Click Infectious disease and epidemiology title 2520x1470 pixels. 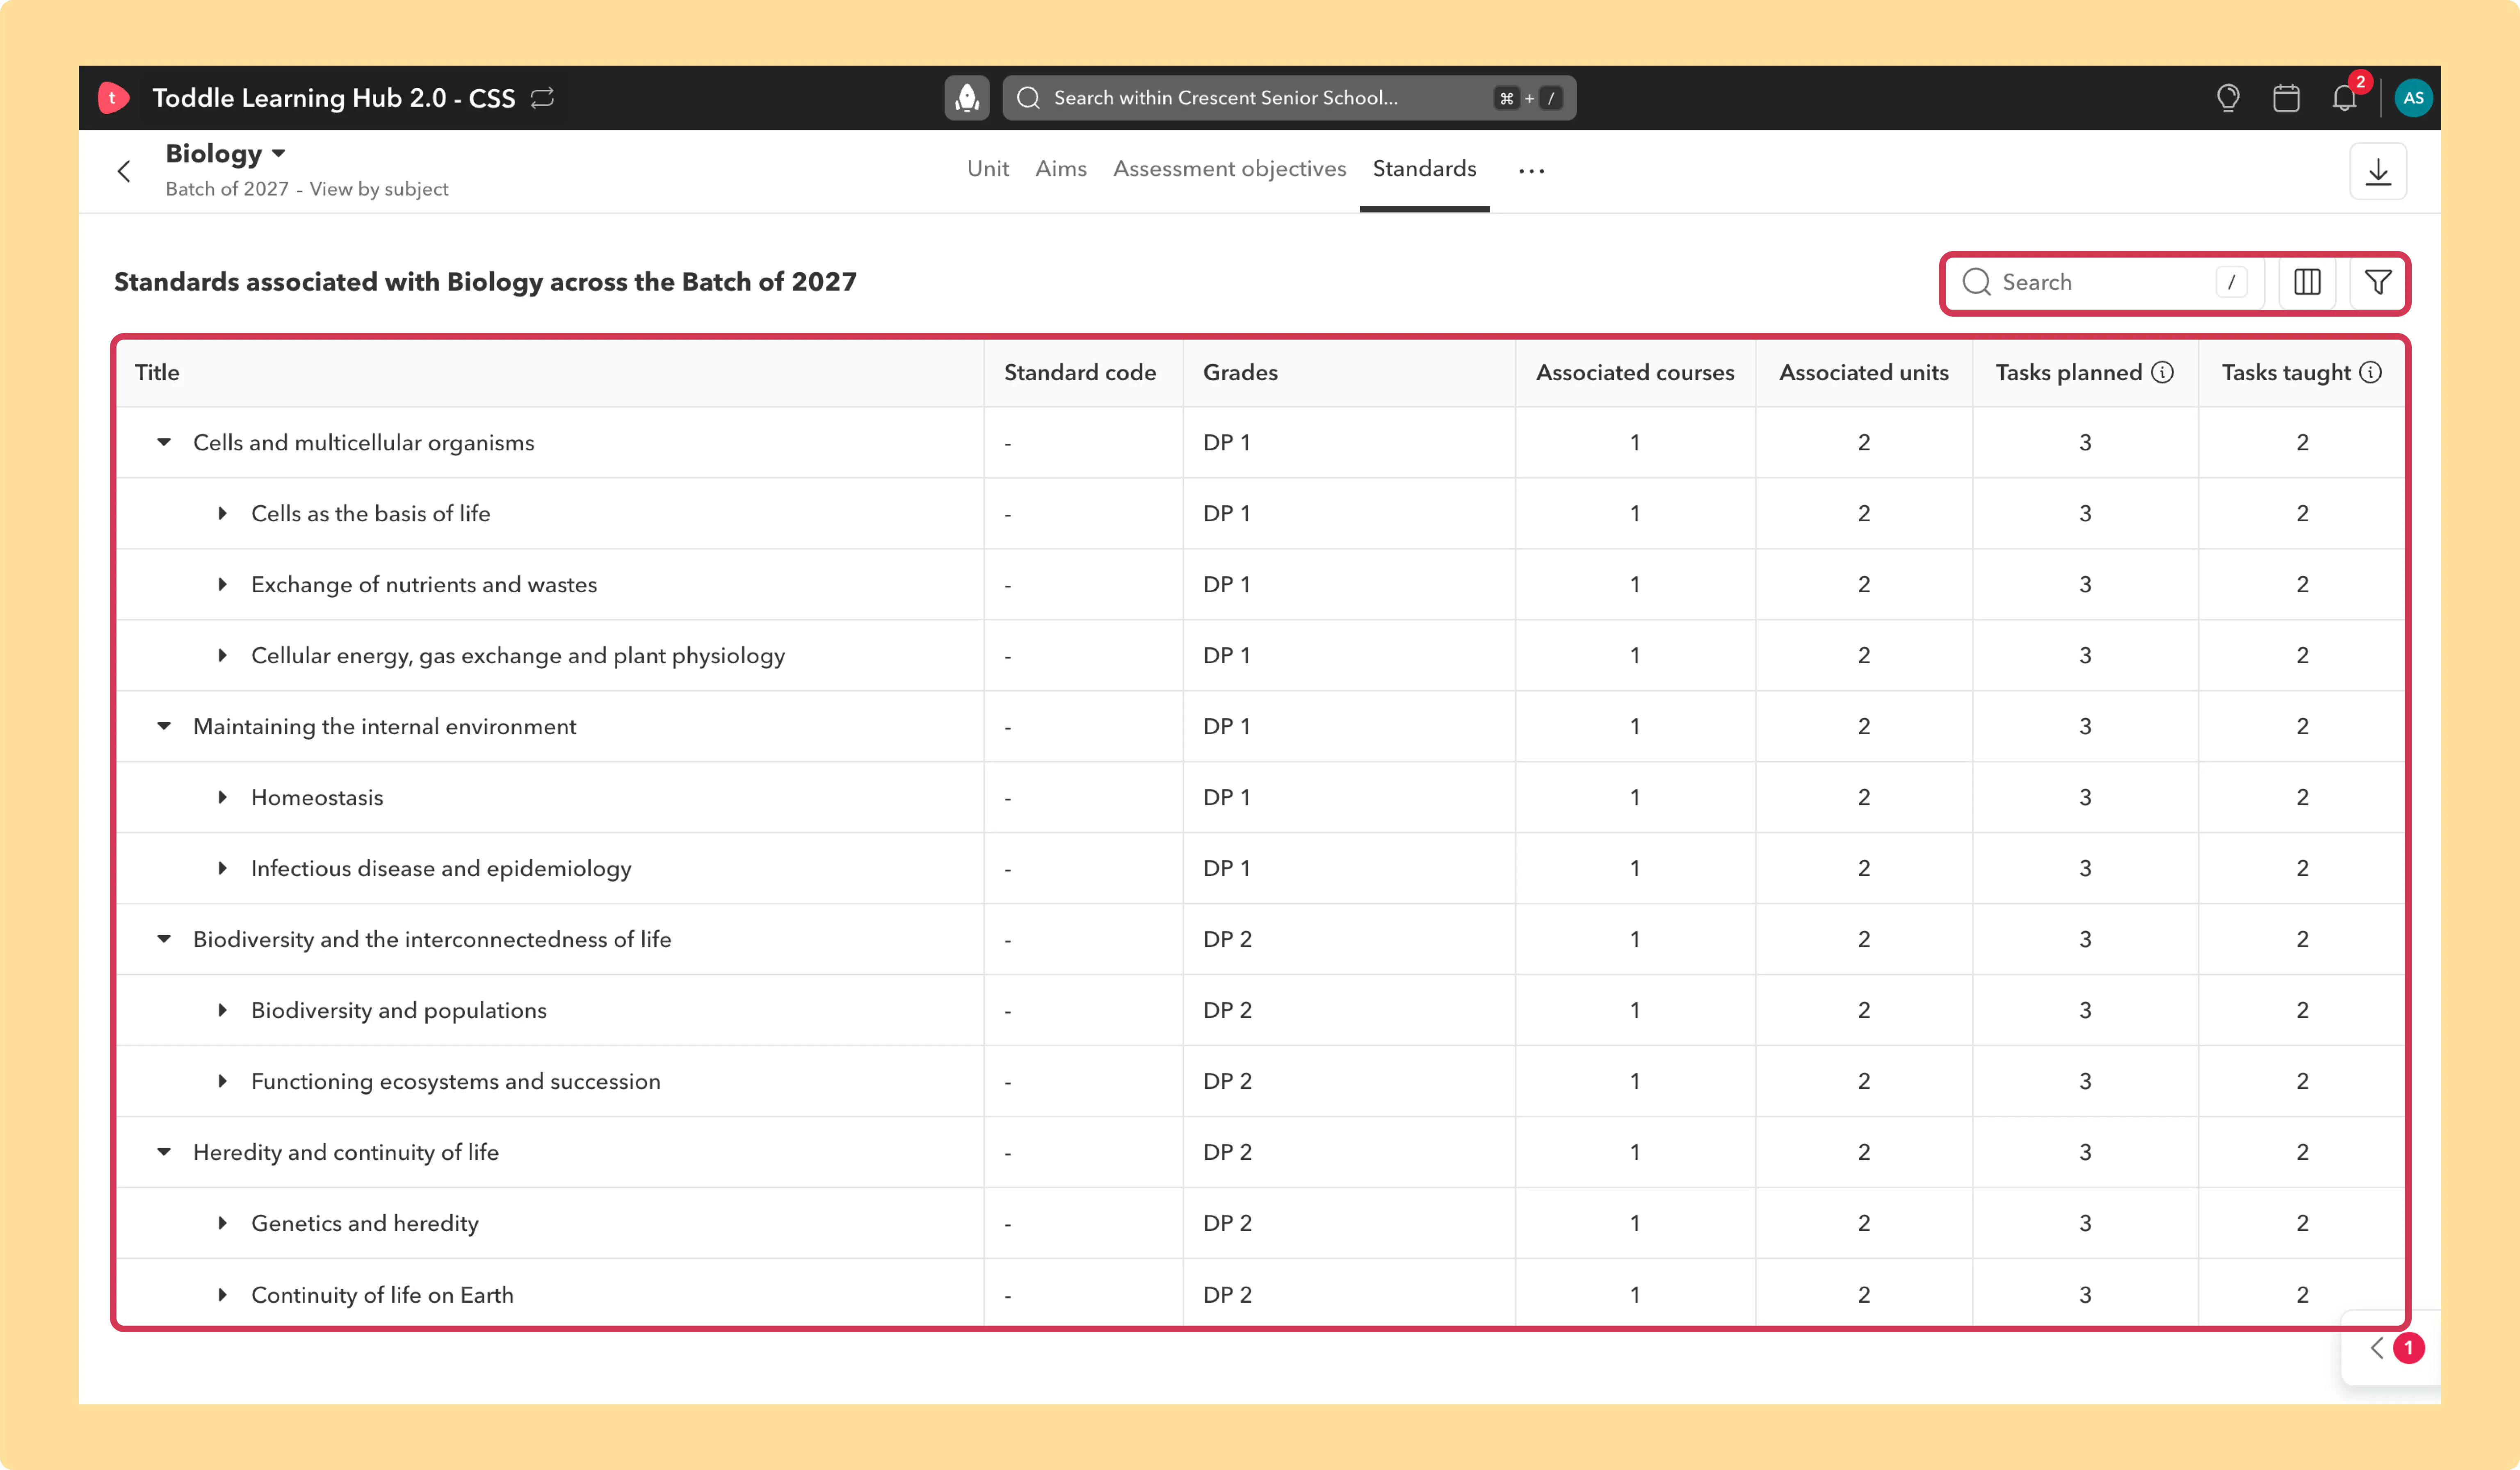coord(441,869)
